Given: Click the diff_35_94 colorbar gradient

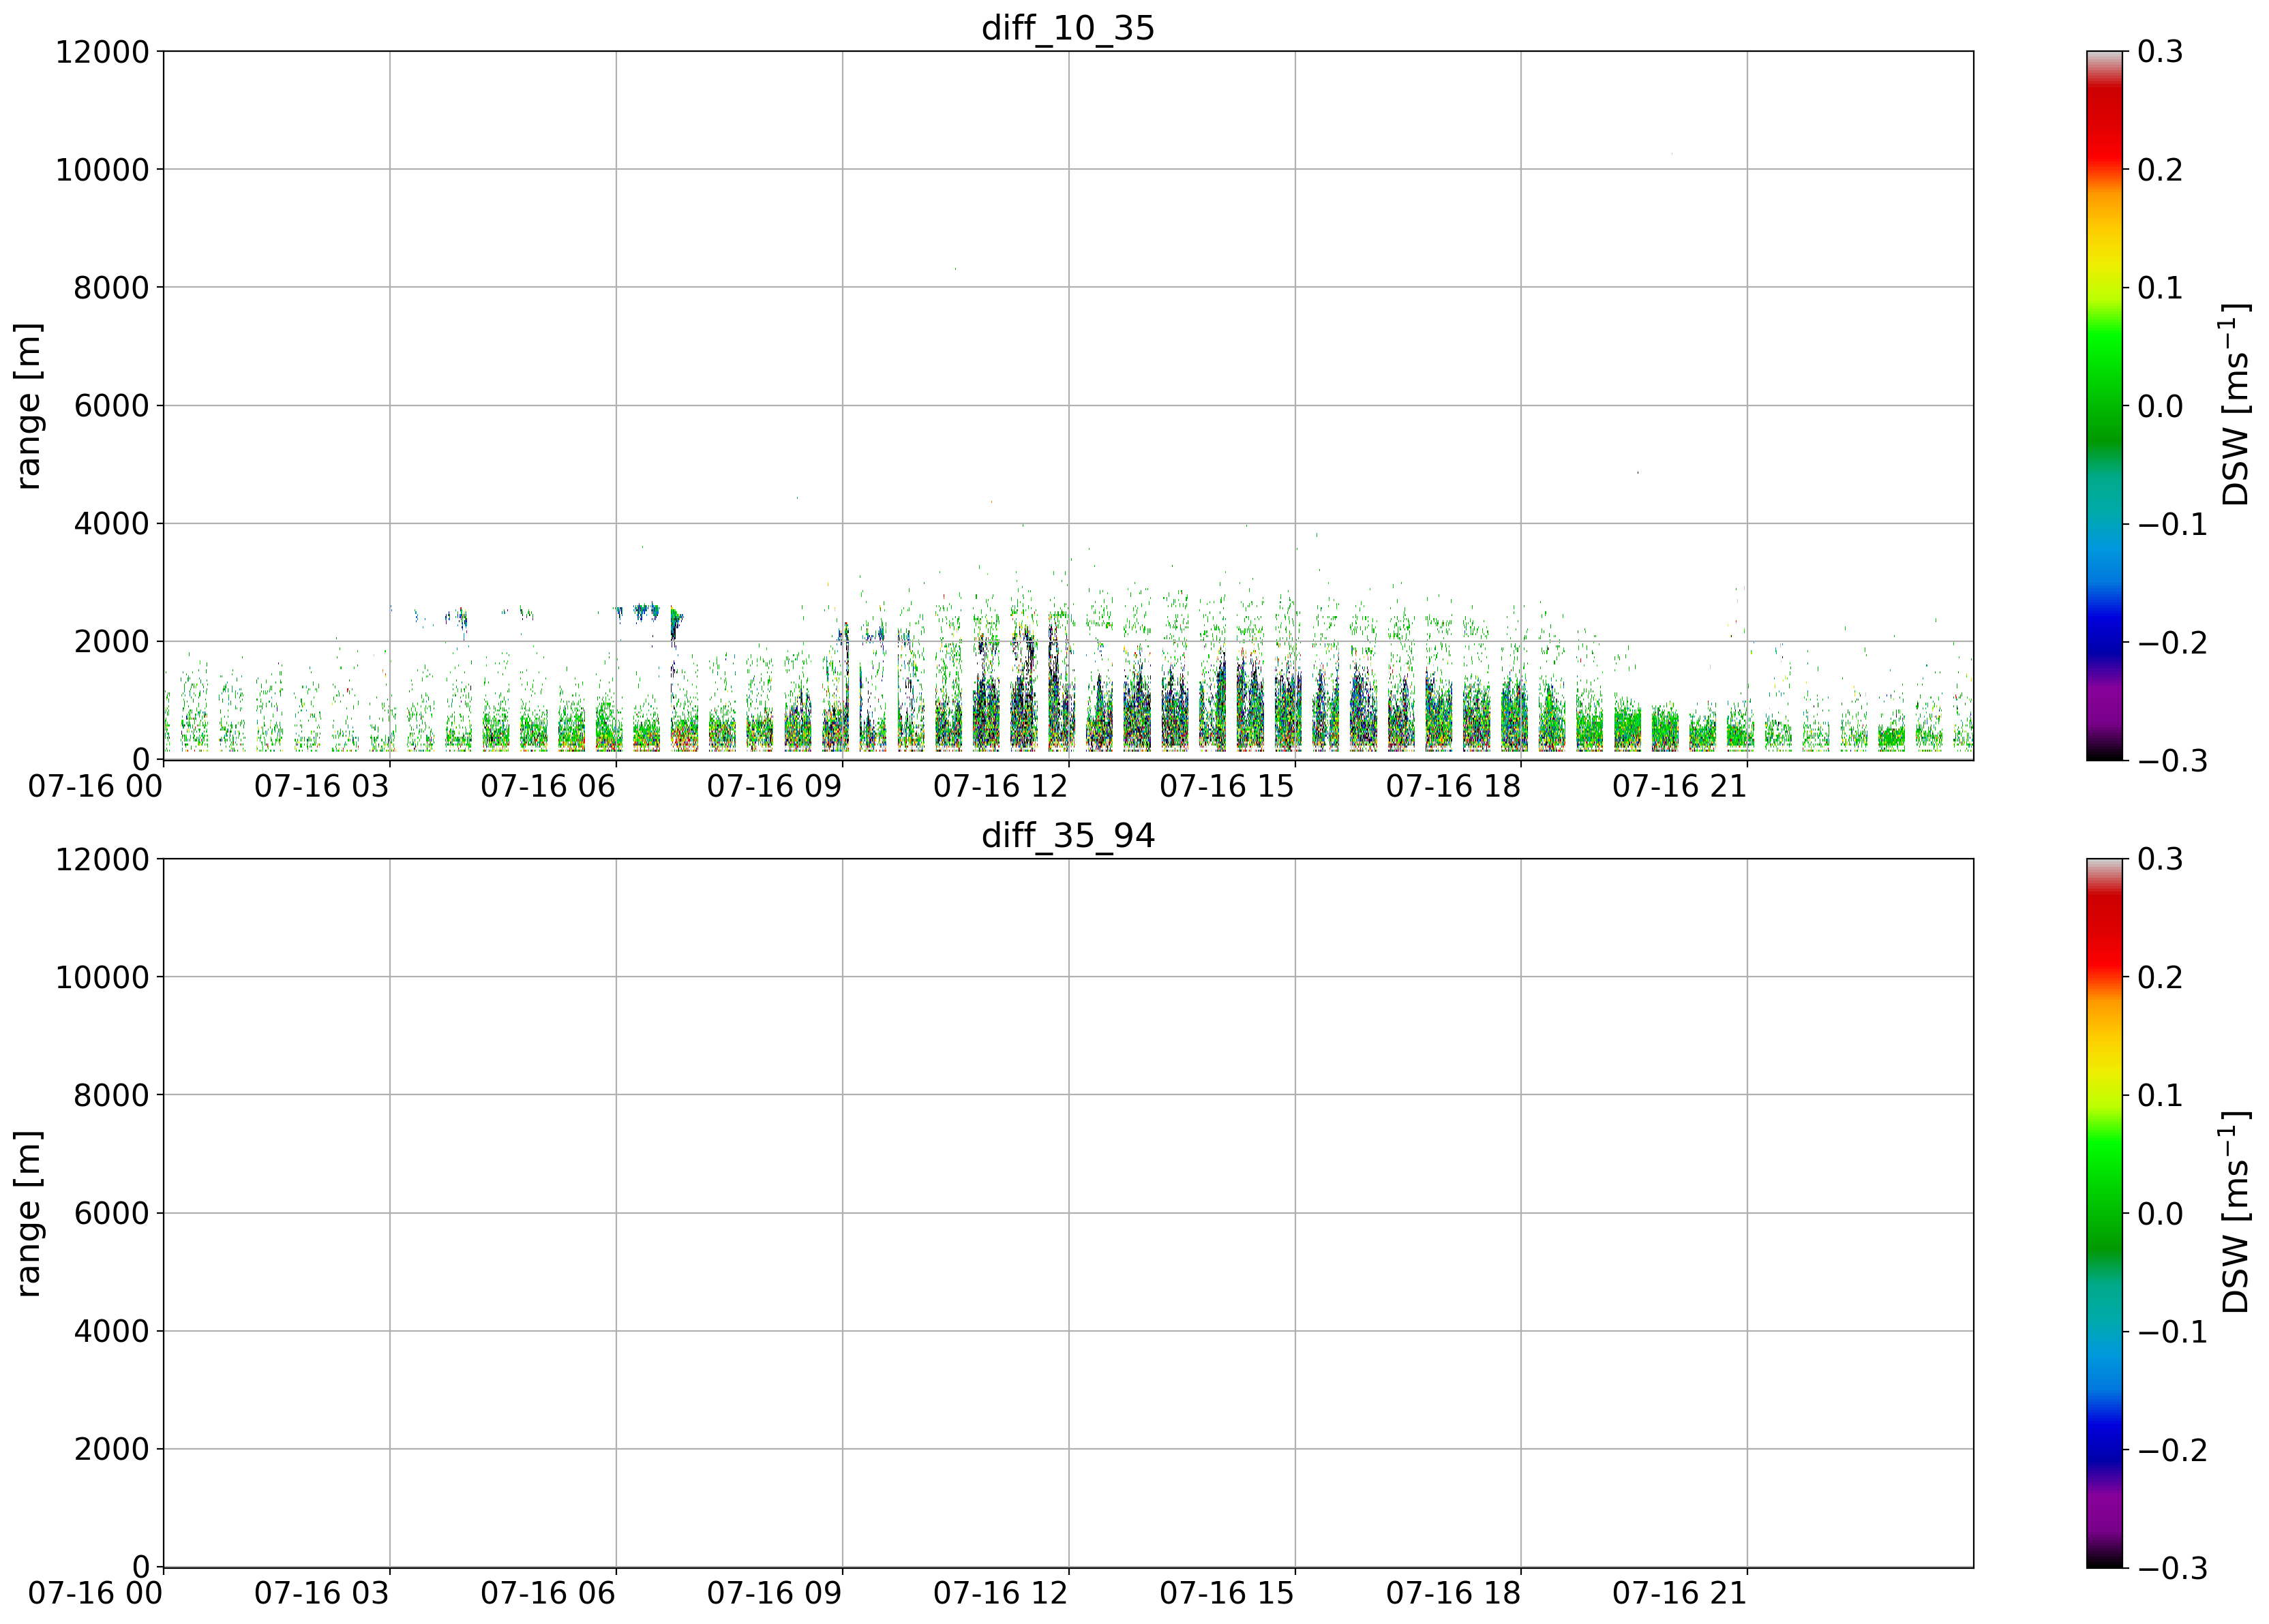Looking at the screenshot, I should pos(2104,1213).
